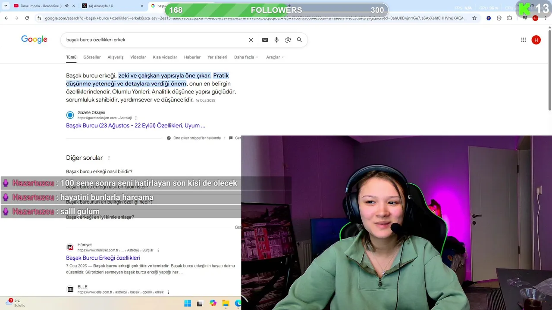Search by image with the Lens icon
Image resolution: width=552 pixels, height=310 pixels.
pos(288,40)
